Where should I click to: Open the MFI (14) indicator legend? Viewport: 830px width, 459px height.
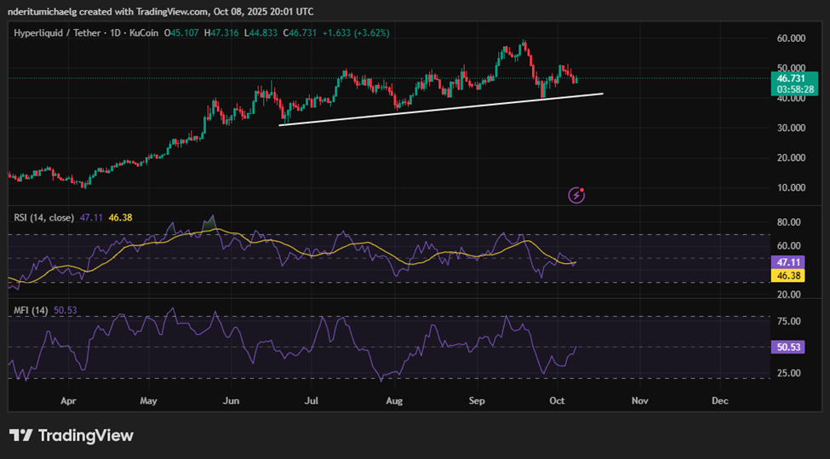[31, 310]
